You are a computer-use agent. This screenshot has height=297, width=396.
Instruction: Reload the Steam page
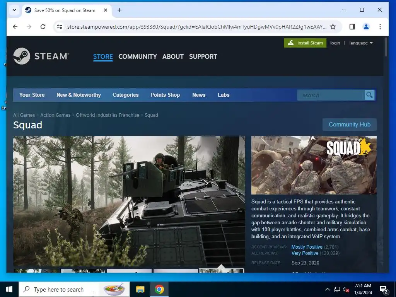click(x=43, y=27)
